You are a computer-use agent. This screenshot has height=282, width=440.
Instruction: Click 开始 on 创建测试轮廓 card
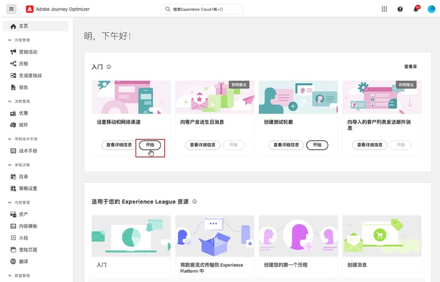pyautogui.click(x=317, y=145)
